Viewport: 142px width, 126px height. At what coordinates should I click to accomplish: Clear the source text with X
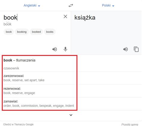(65, 16)
